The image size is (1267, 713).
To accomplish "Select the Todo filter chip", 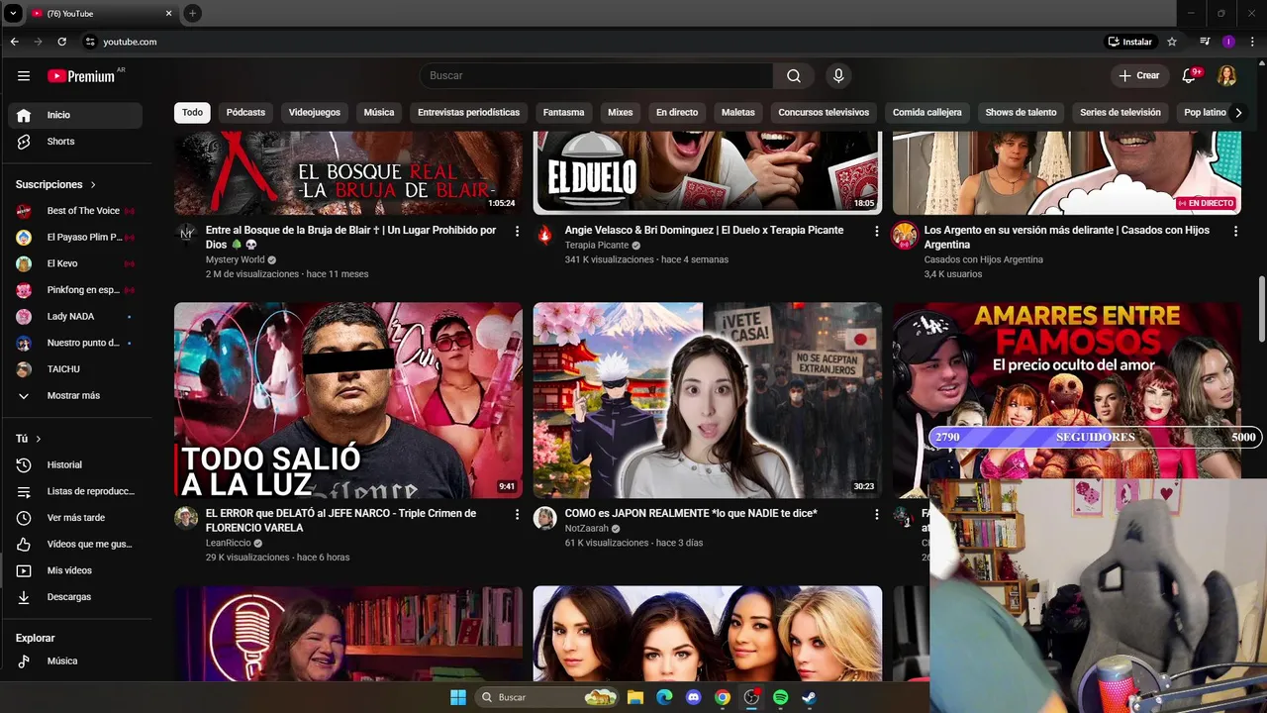I will click(192, 113).
